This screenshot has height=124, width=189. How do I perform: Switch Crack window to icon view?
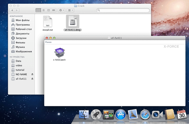(38, 10)
